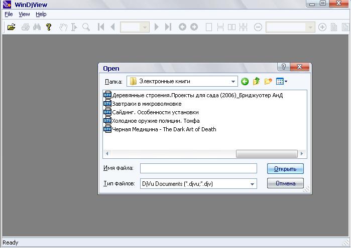351x248 pixels.
Task: Expand the Тип файлов dropdown
Action: [252, 184]
